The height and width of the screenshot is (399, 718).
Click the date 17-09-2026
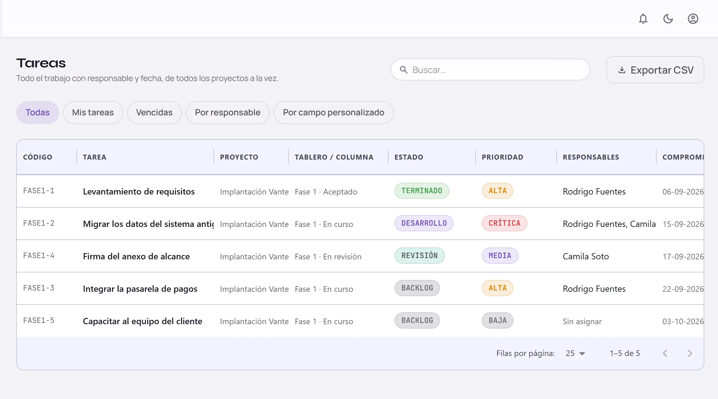(683, 257)
